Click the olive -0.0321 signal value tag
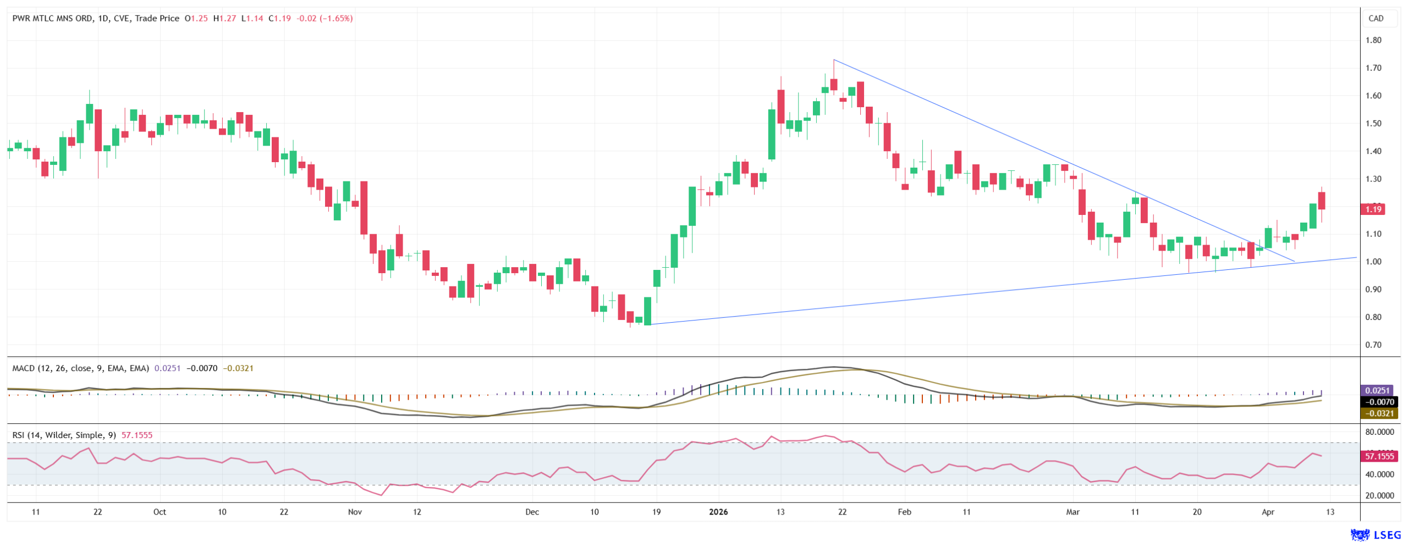Image resolution: width=1408 pixels, height=542 pixels. pos(1377,413)
